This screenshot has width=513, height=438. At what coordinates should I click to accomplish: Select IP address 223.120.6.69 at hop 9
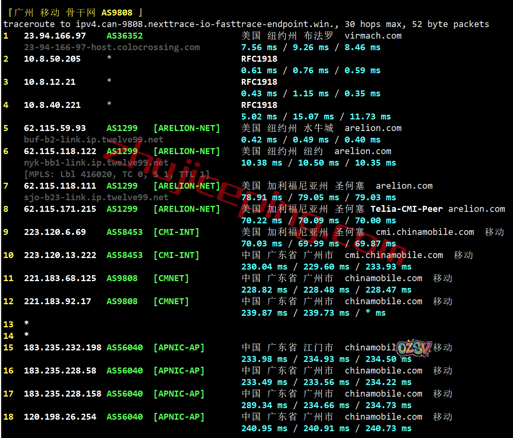pos(55,232)
